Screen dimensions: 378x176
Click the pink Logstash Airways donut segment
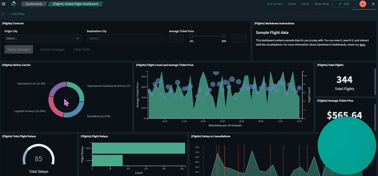[x=54, y=107]
